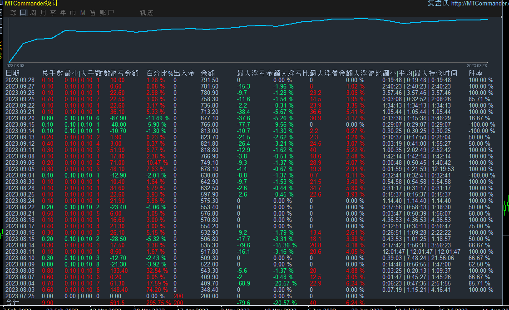Click the 出入金 column header
The height and width of the screenshot is (310, 509).
pos(184,74)
